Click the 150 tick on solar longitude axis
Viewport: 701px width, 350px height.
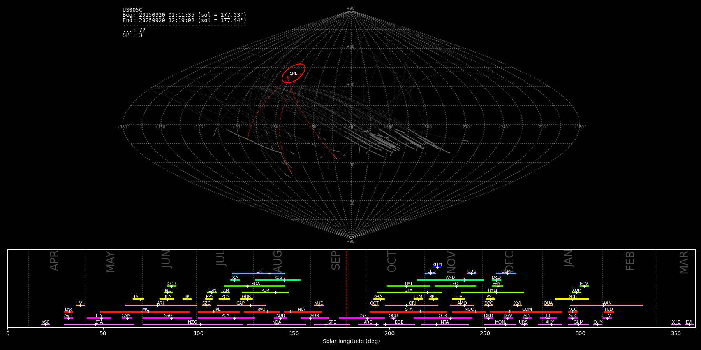(x=294, y=333)
